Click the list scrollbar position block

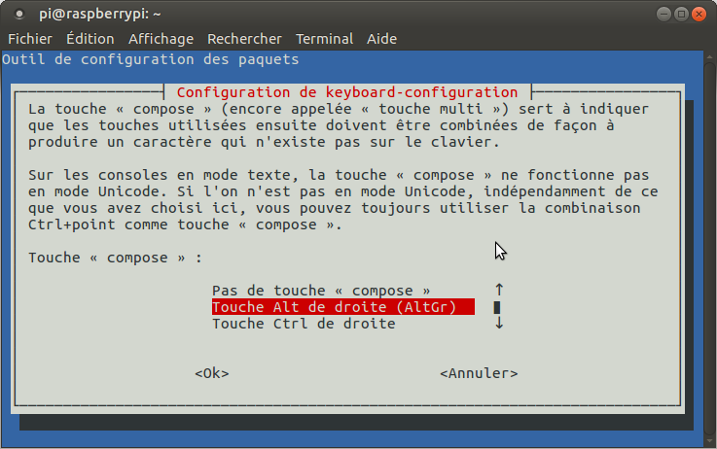(498, 307)
